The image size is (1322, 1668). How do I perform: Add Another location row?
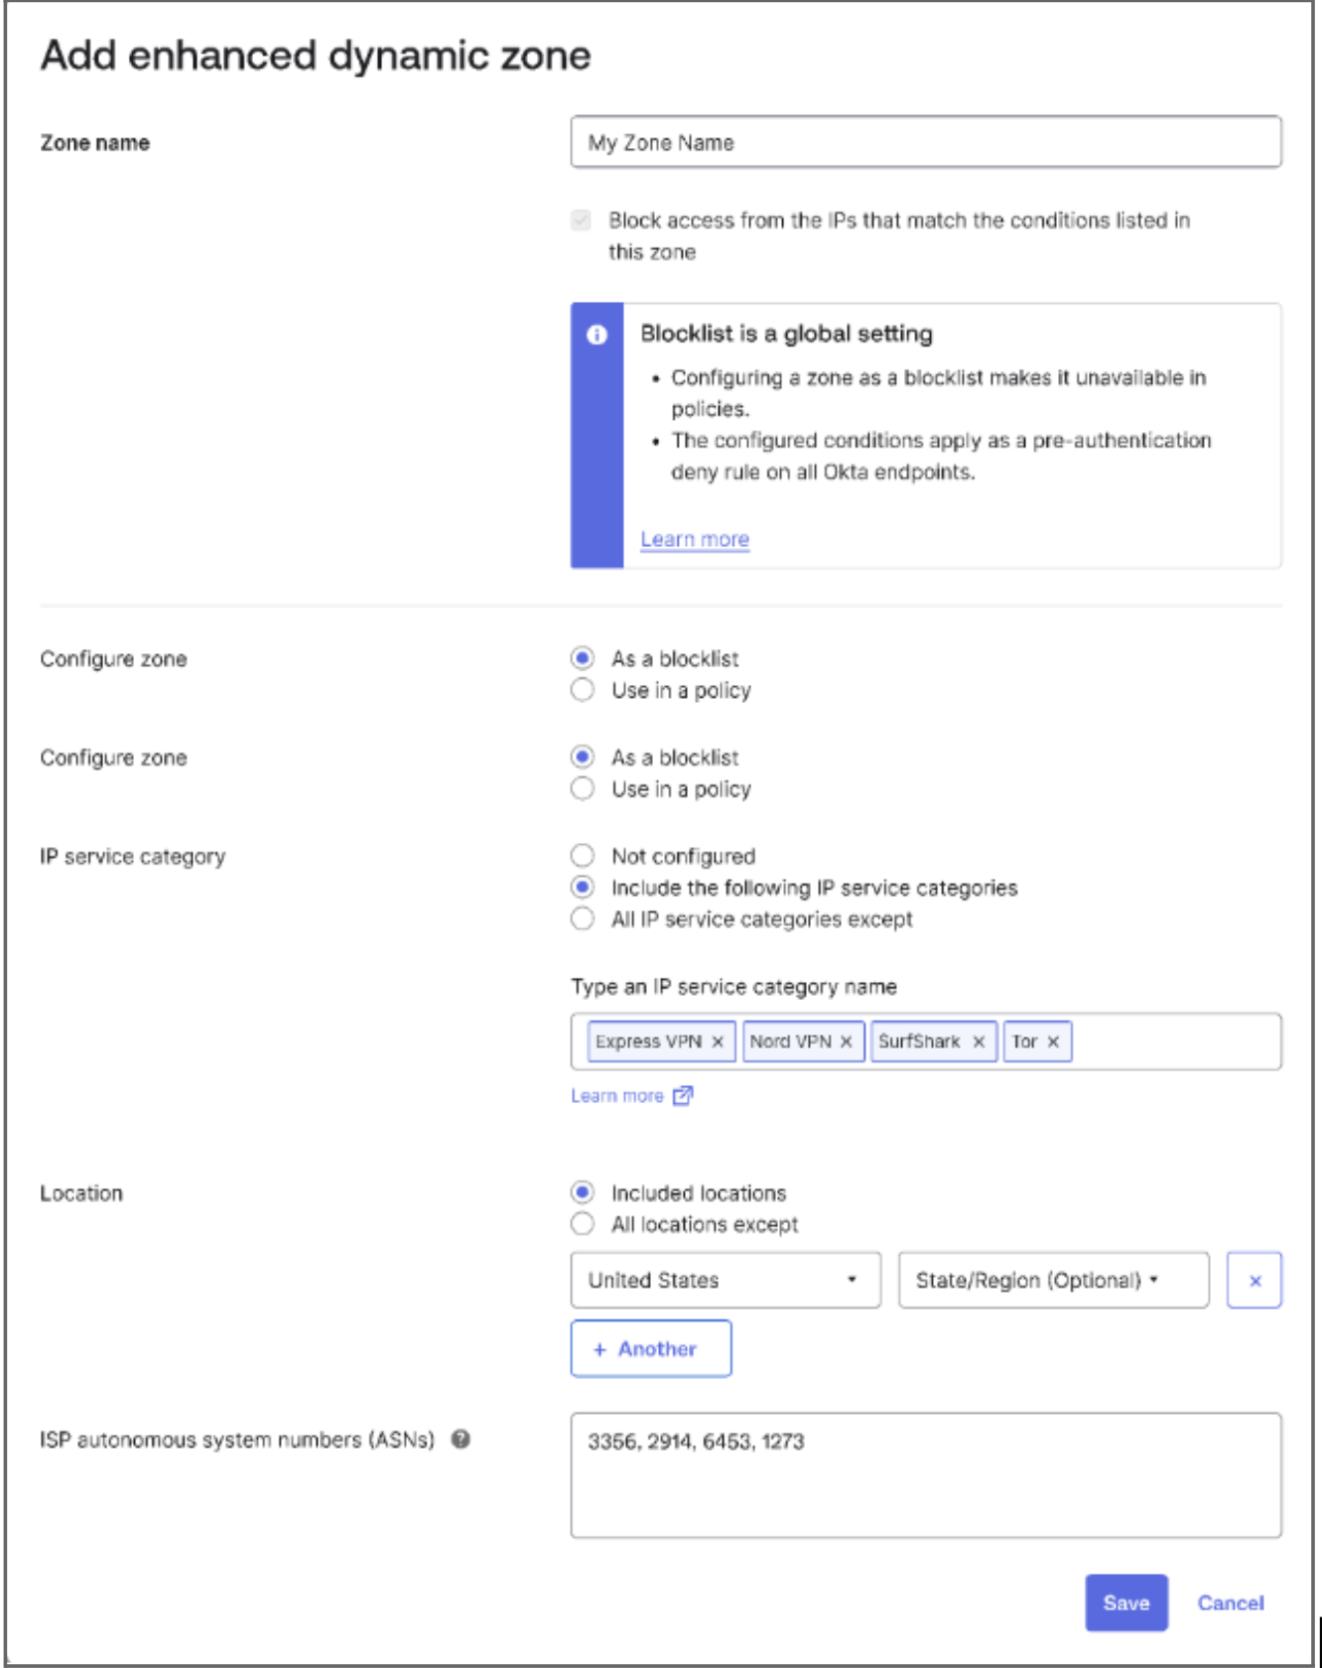(x=651, y=1348)
